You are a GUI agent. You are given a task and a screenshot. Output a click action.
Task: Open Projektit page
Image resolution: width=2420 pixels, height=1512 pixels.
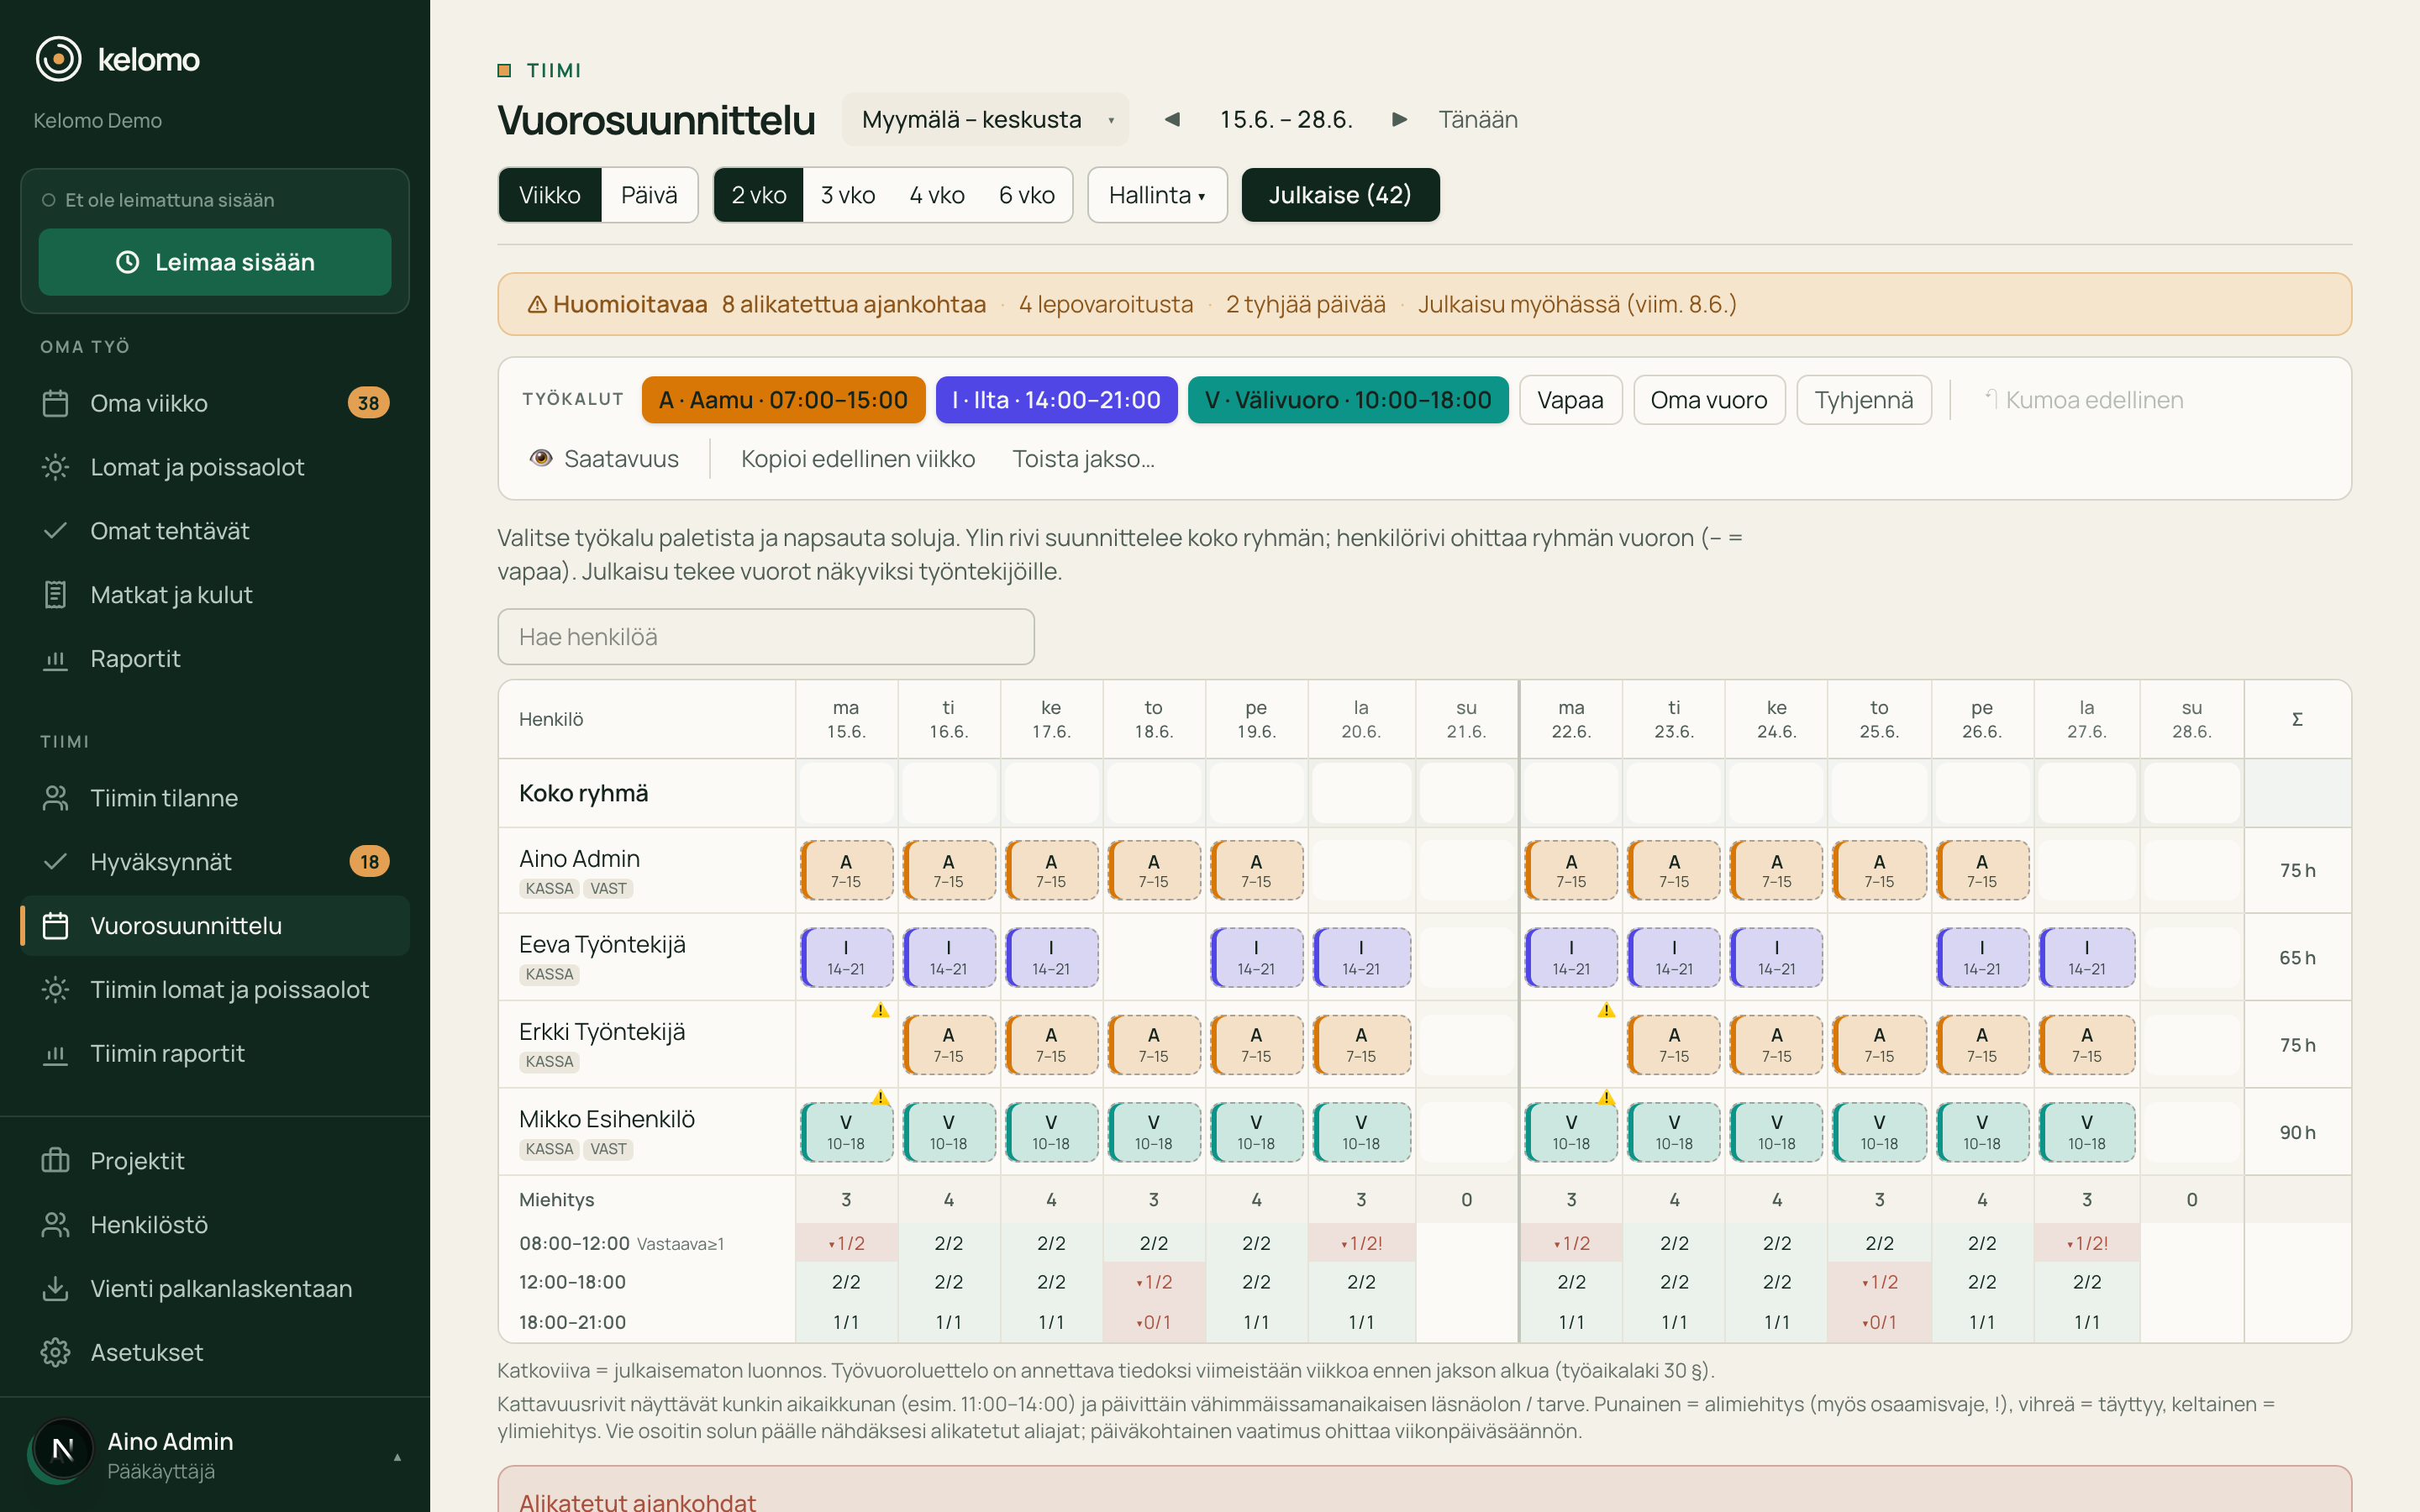click(x=215, y=1161)
